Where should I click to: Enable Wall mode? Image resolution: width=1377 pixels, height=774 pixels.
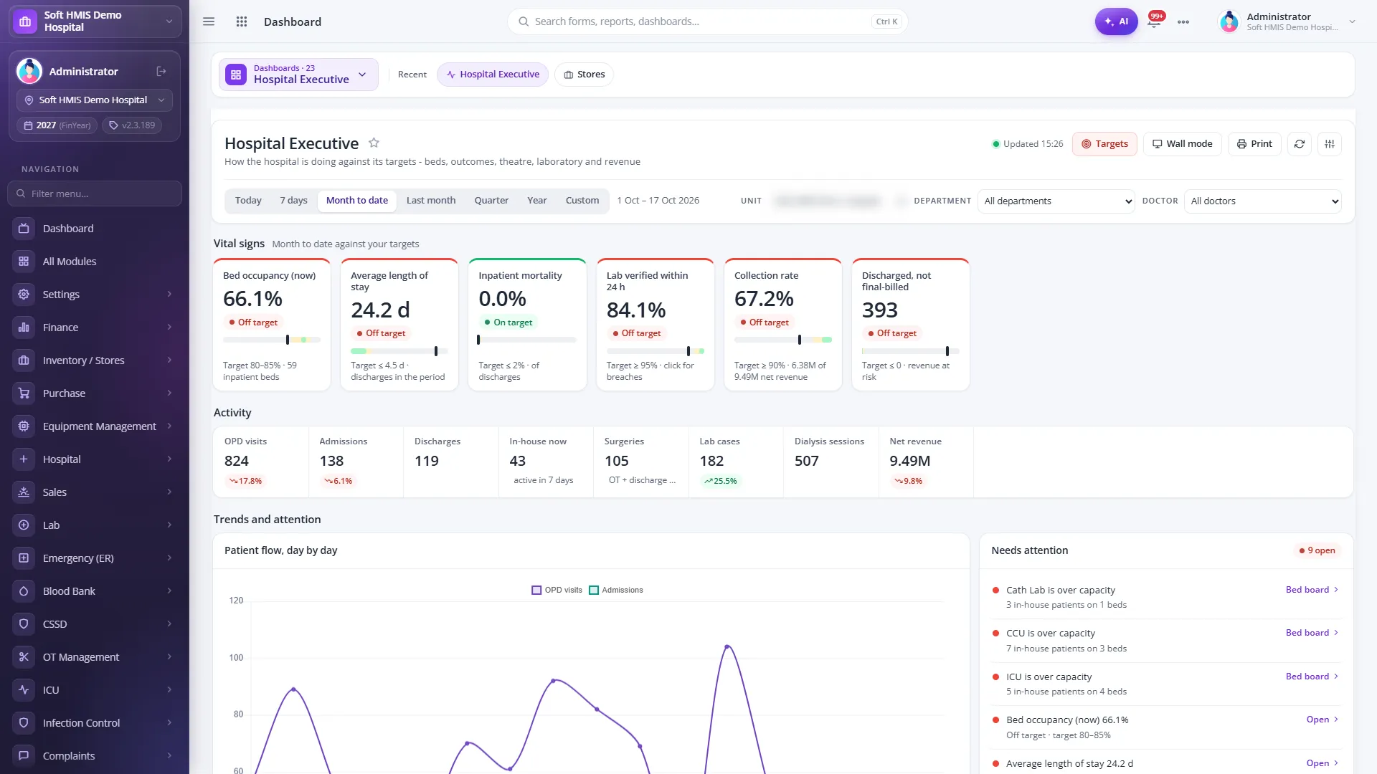pos(1182,144)
